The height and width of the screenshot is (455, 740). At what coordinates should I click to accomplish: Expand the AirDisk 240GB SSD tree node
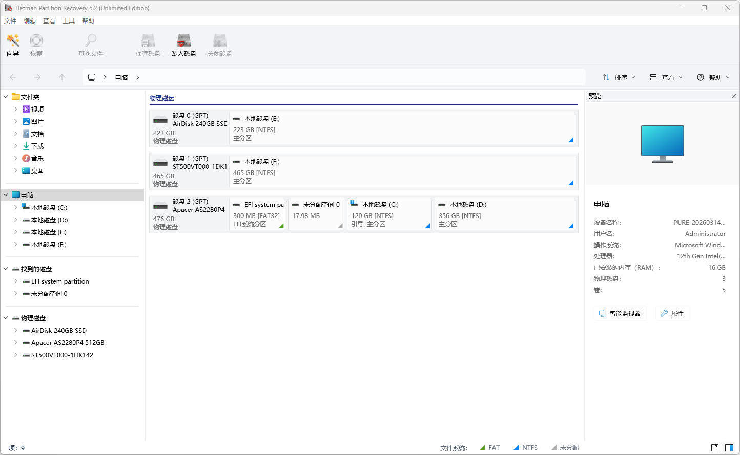(15, 330)
